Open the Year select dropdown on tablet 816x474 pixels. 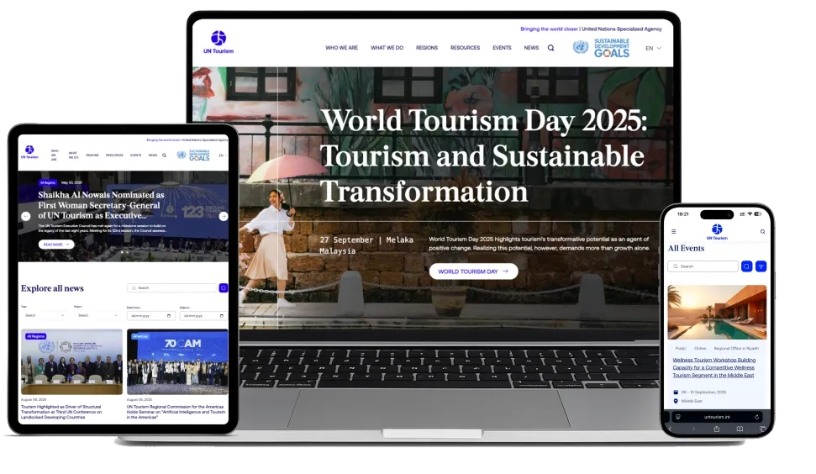[x=45, y=315]
